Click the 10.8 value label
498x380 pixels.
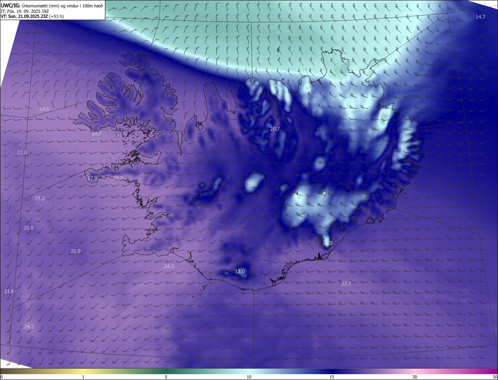click(252, 185)
